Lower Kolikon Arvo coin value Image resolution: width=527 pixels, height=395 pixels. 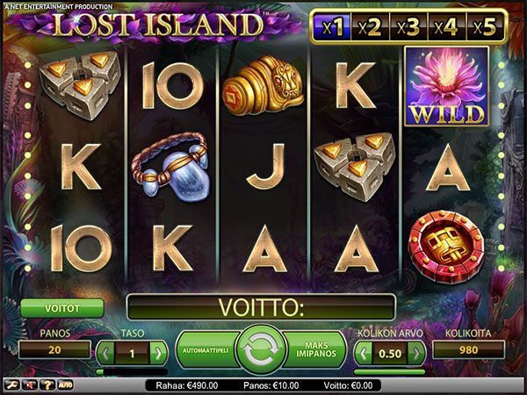click(x=365, y=354)
